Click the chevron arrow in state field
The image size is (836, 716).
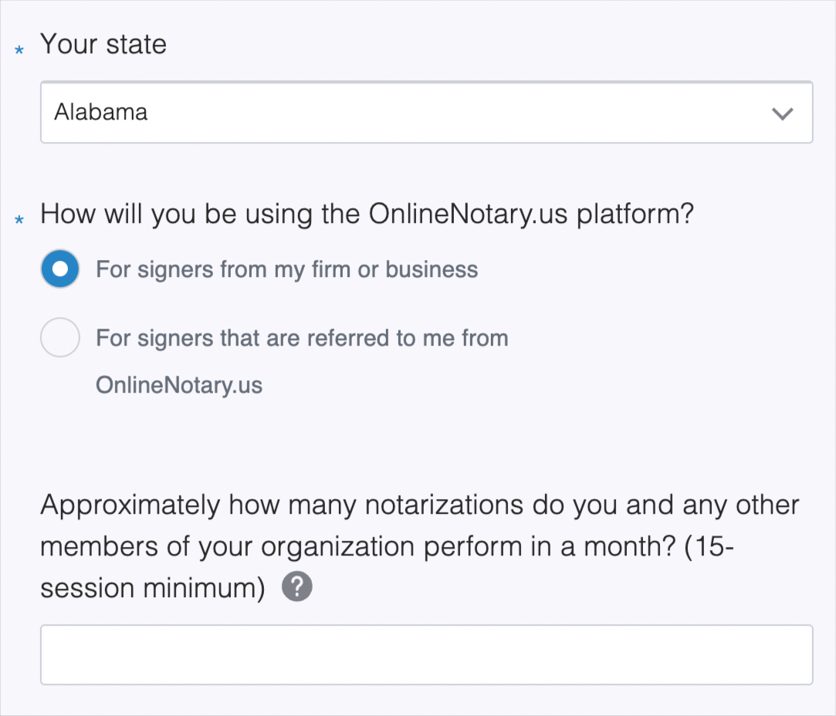tap(782, 113)
